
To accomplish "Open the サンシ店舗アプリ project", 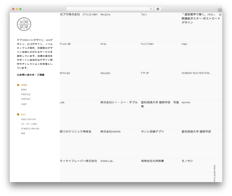I will coord(152,132).
